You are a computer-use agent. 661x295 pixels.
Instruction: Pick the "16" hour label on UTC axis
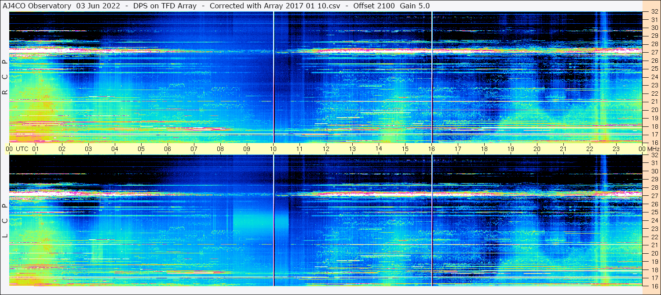point(431,149)
